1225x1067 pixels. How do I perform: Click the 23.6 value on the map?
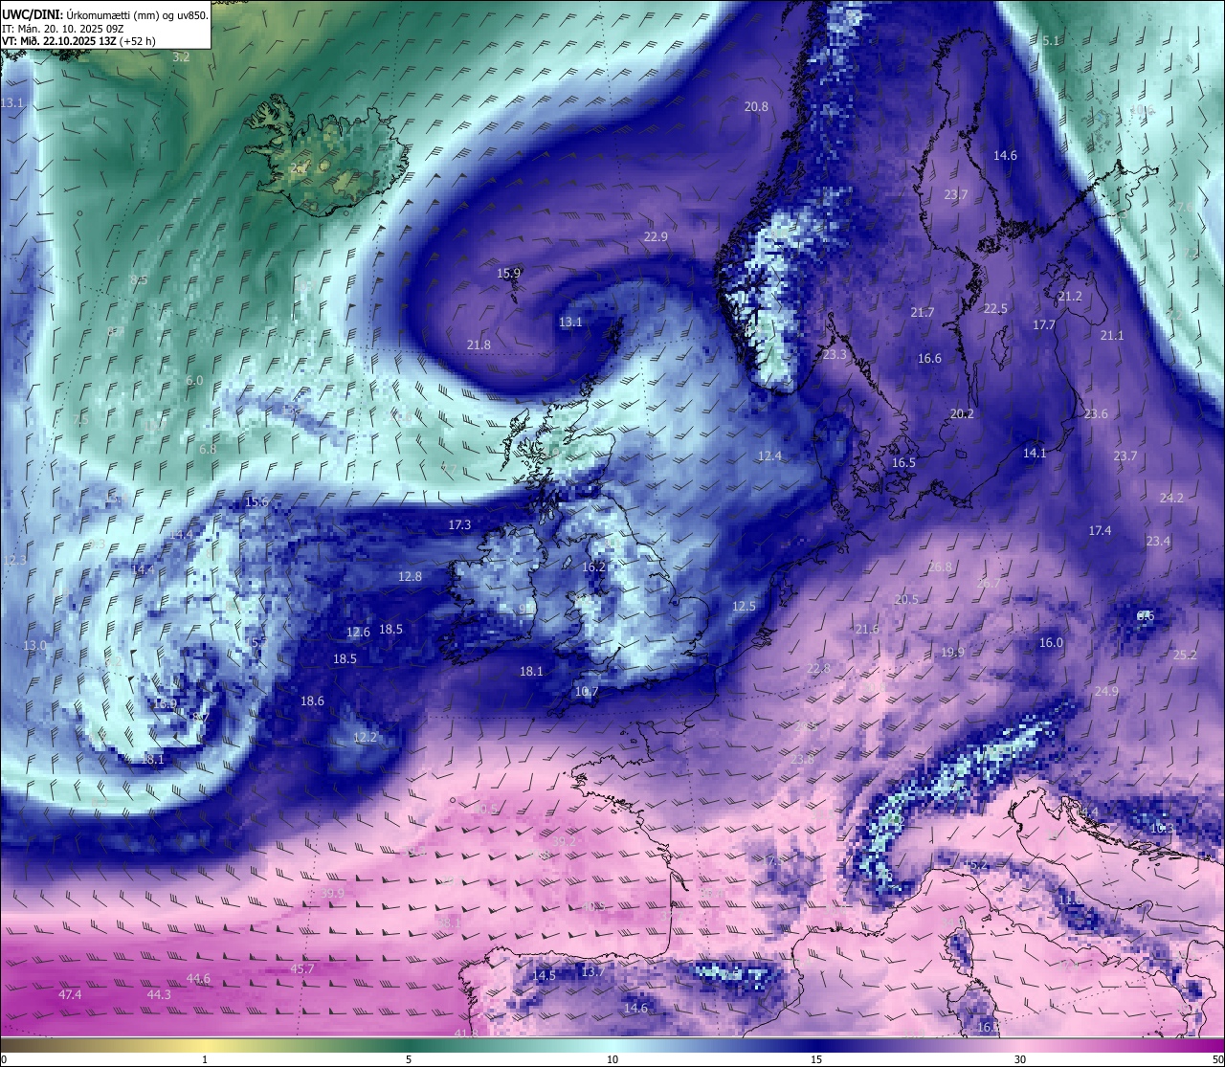tap(1096, 413)
